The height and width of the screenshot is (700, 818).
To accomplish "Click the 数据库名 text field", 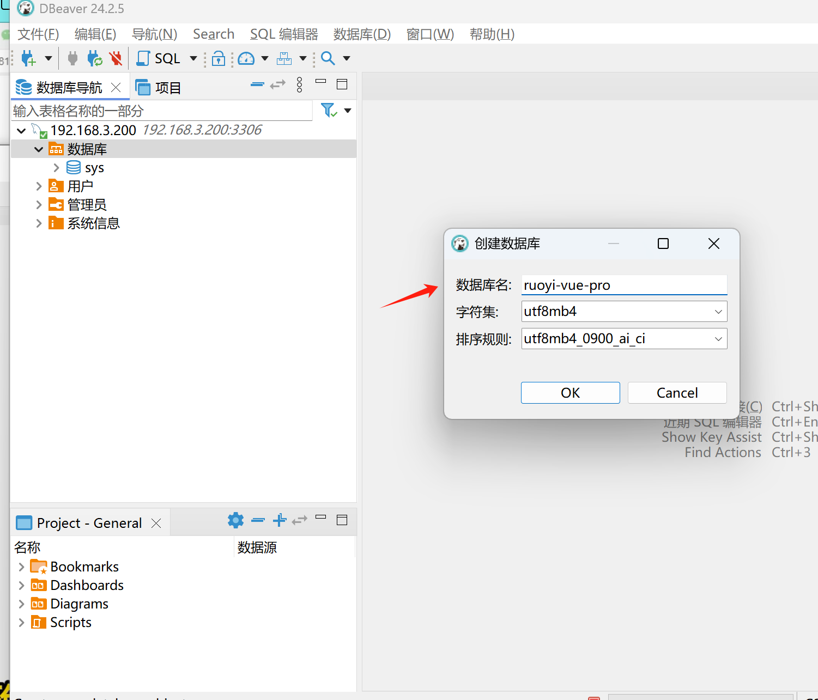I will pos(623,285).
